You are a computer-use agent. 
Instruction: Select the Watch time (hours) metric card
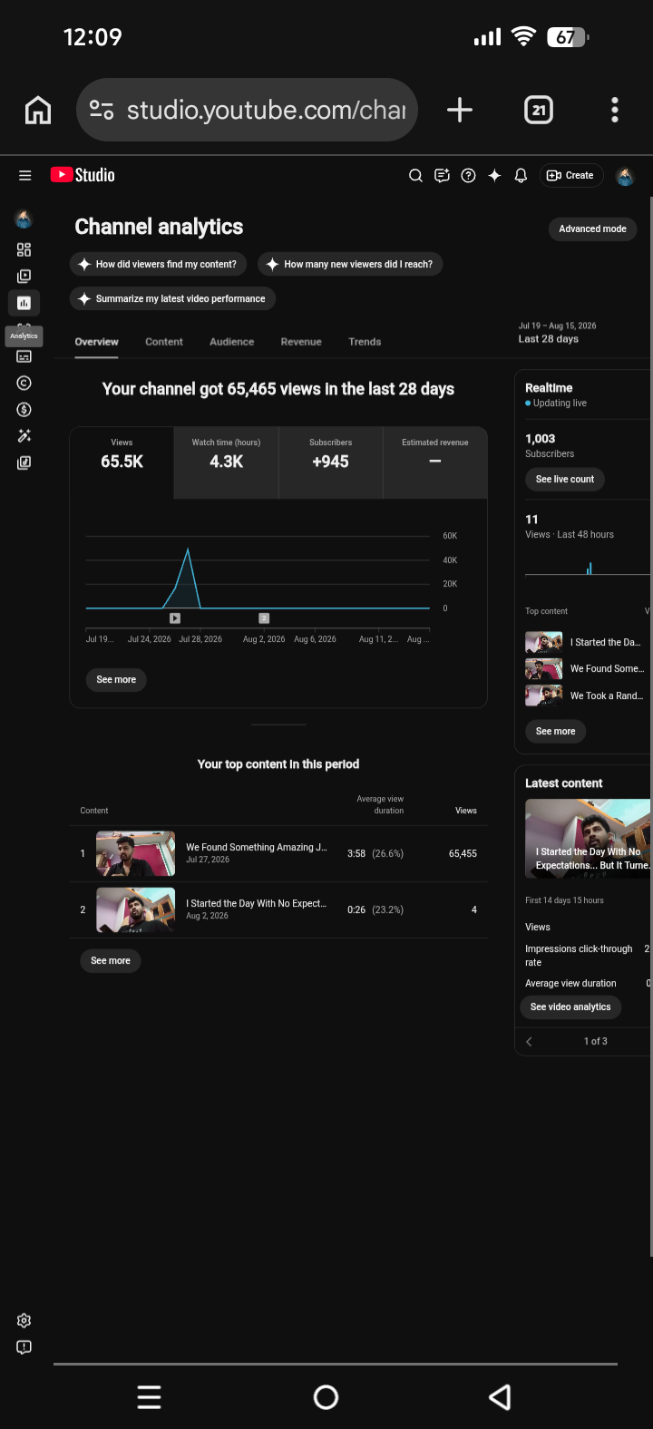(226, 462)
